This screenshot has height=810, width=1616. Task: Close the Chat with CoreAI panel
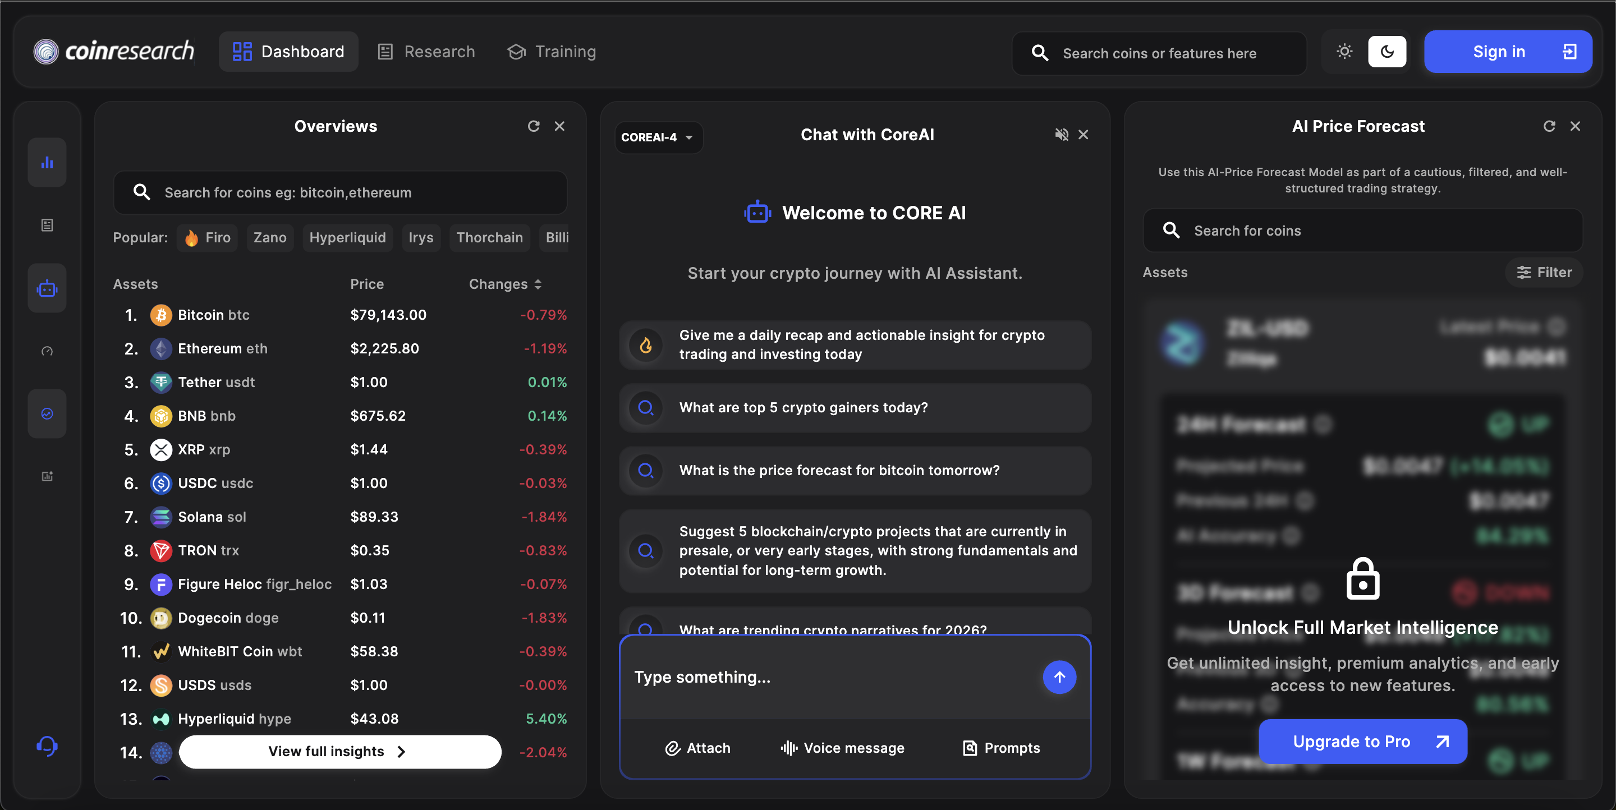[x=1084, y=135]
